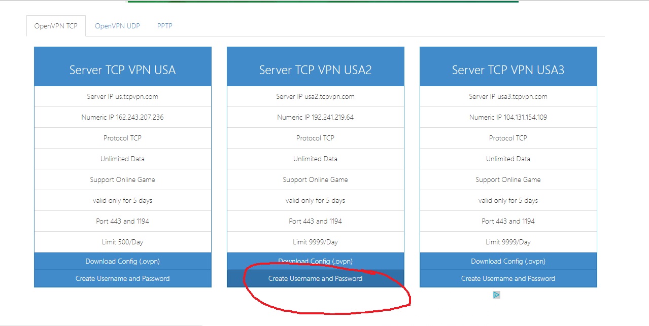Viewport: 649px width, 326px height.
Task: Click the Server IP us.tcpvpn.com row
Action: click(122, 96)
